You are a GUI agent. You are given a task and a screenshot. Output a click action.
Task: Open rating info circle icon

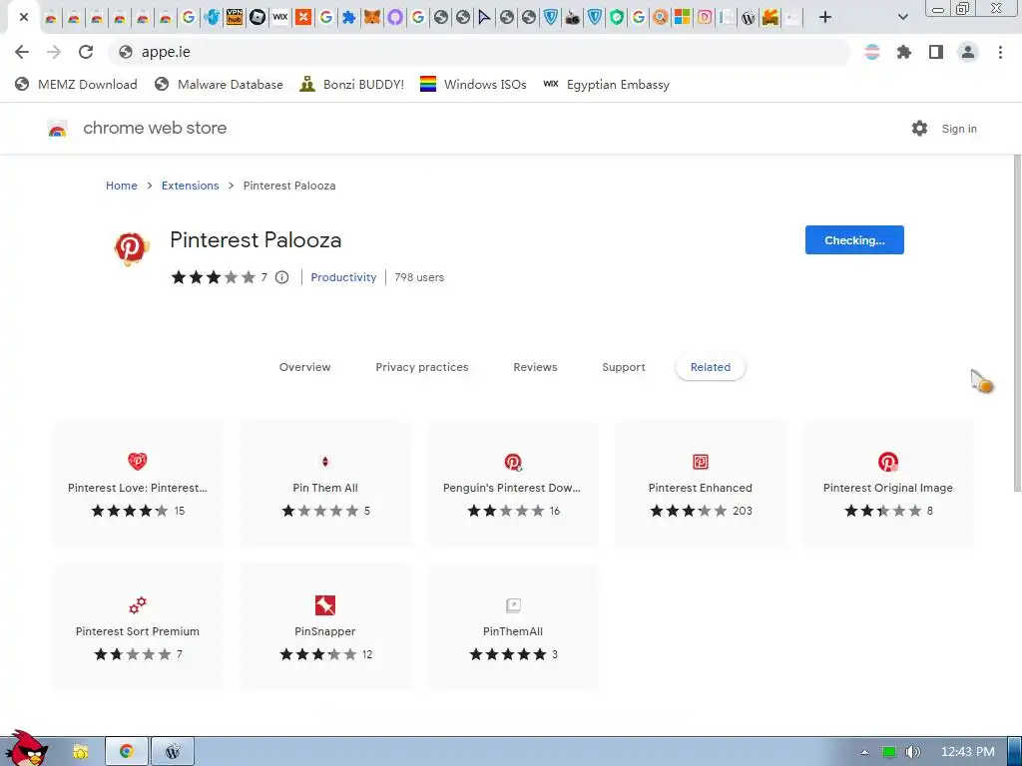click(281, 277)
